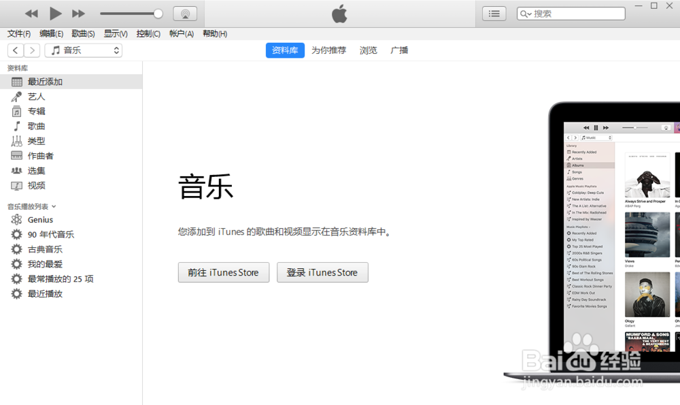This screenshot has height=405, width=680.
Task: Click the volume slider knob
Action: click(x=158, y=14)
